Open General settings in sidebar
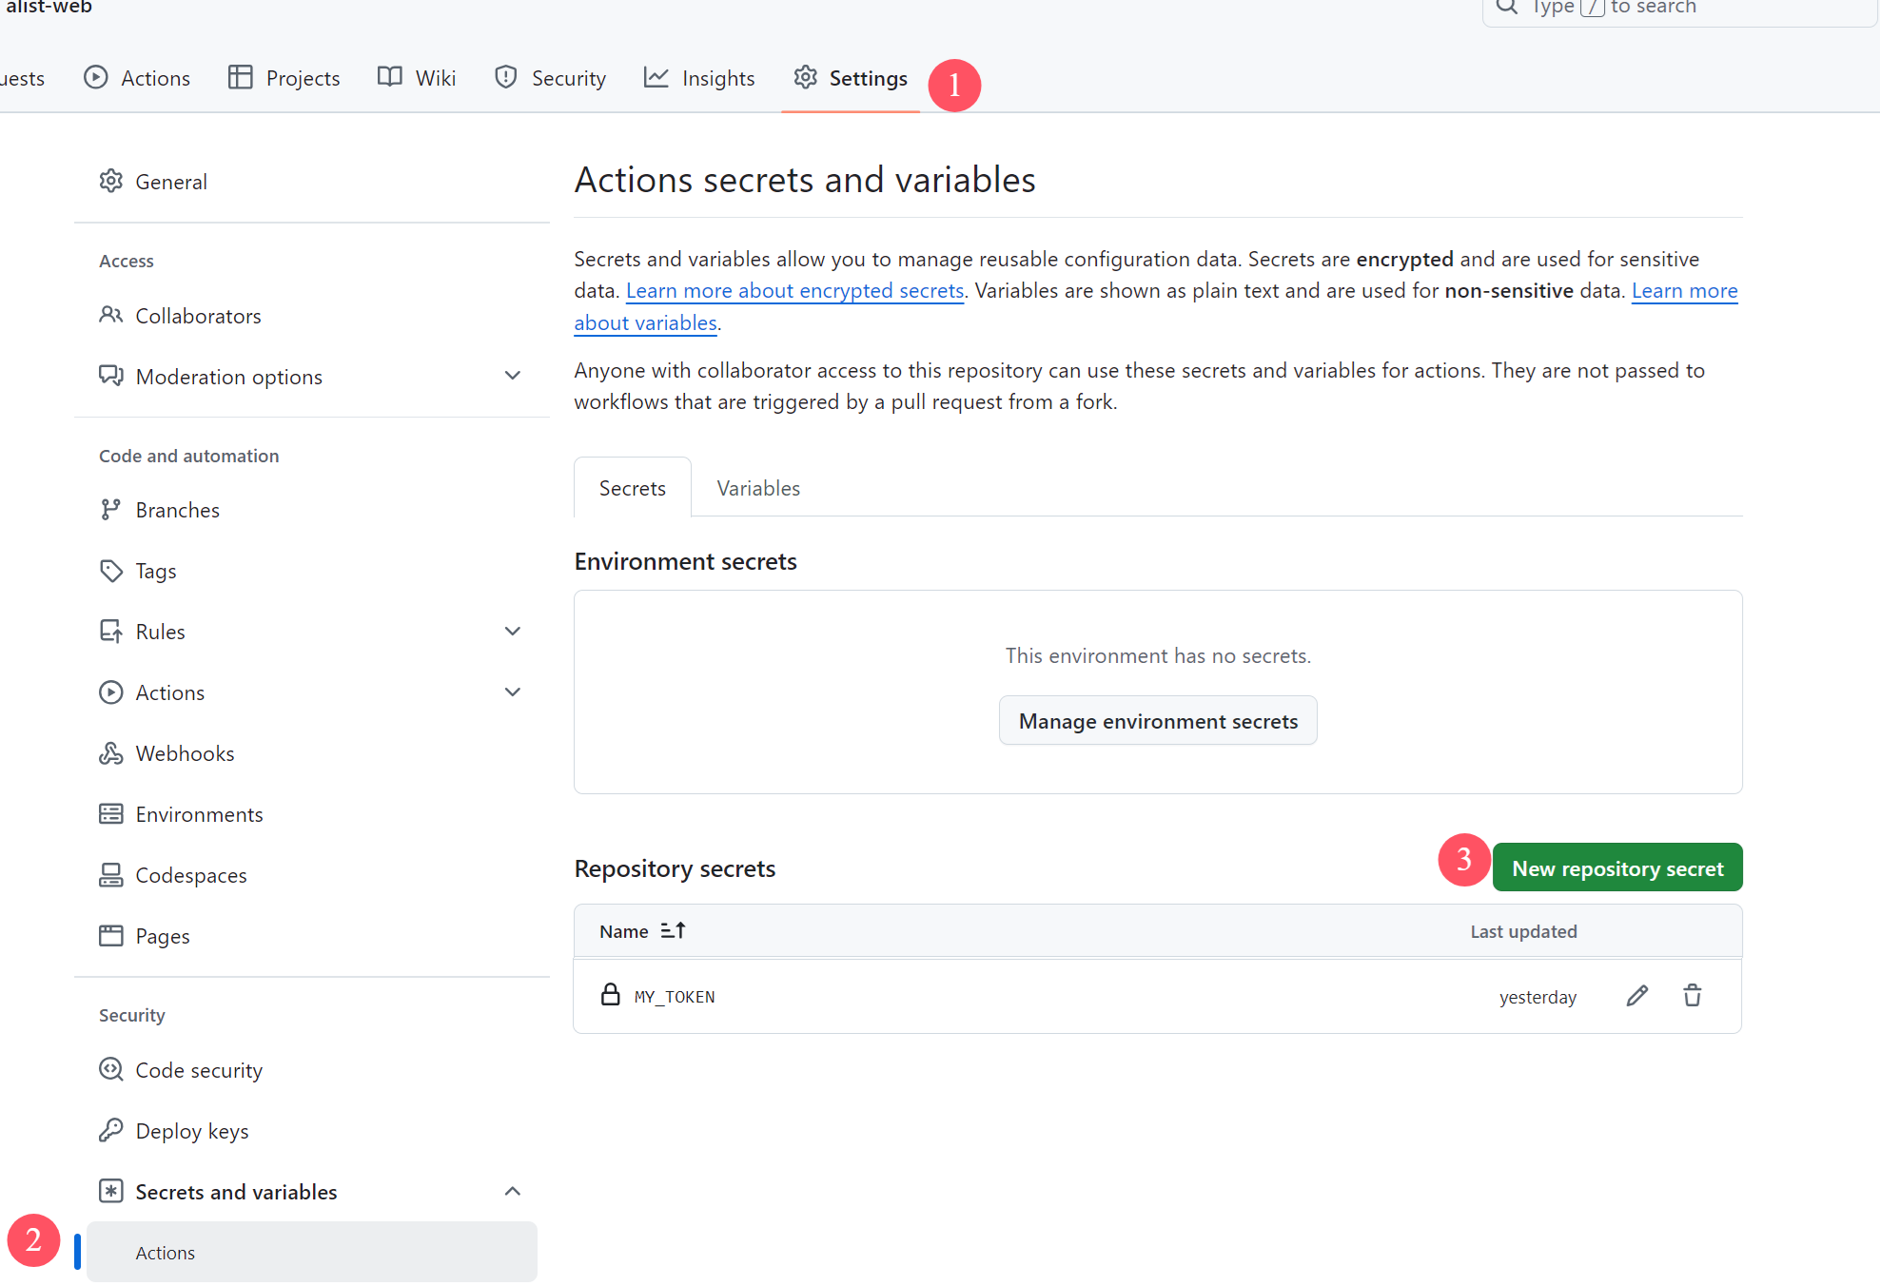 (312, 182)
